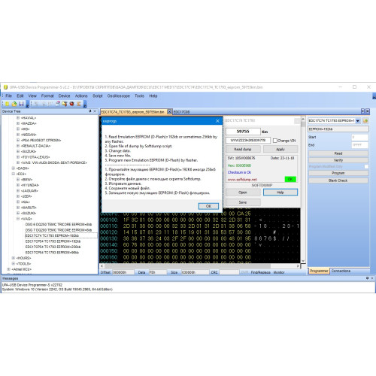Image resolution: width=376 pixels, height=376 pixels.
Task: Click the mileage field showing 59755
Action: pos(243,132)
